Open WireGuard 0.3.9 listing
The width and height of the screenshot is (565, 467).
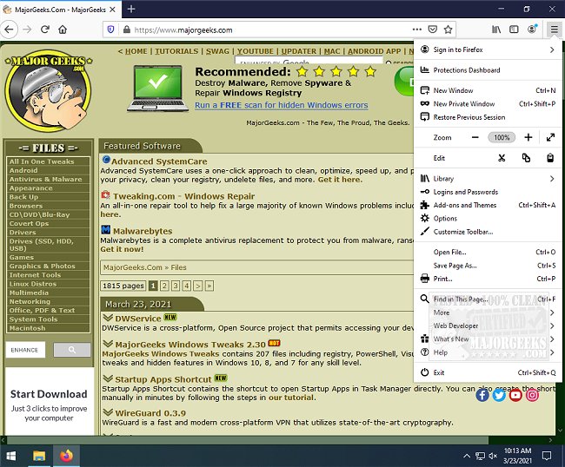tap(150, 413)
